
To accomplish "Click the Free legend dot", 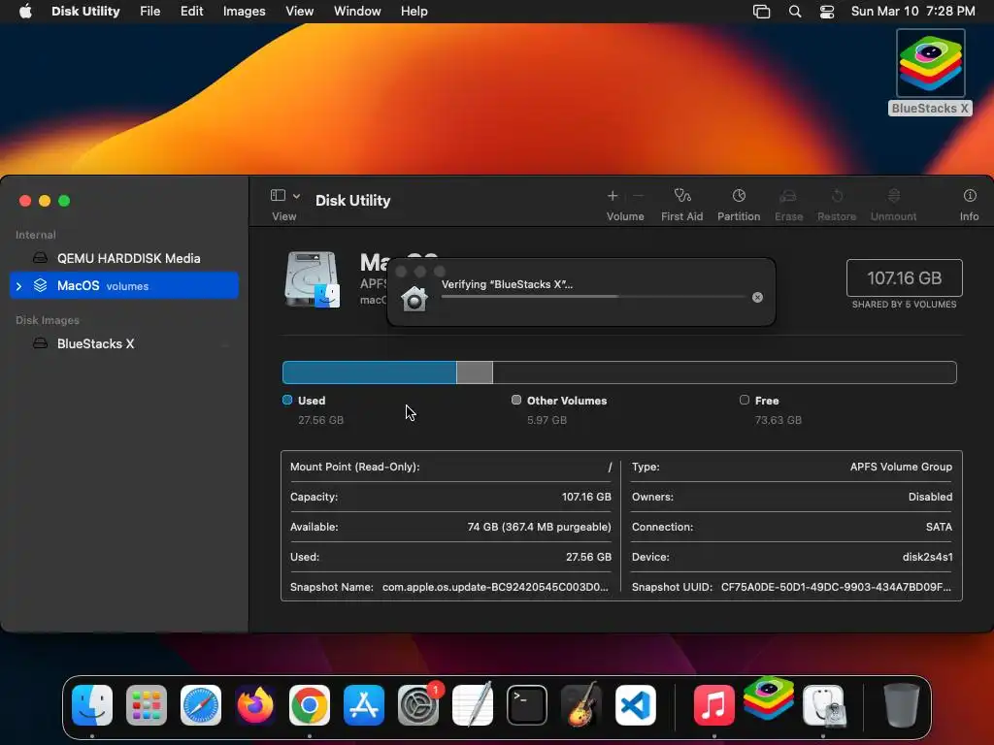I will click(745, 400).
